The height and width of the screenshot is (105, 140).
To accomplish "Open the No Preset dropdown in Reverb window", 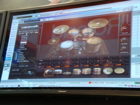I will 24,17.
